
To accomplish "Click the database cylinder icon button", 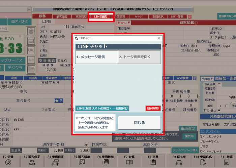I will 31,31.
